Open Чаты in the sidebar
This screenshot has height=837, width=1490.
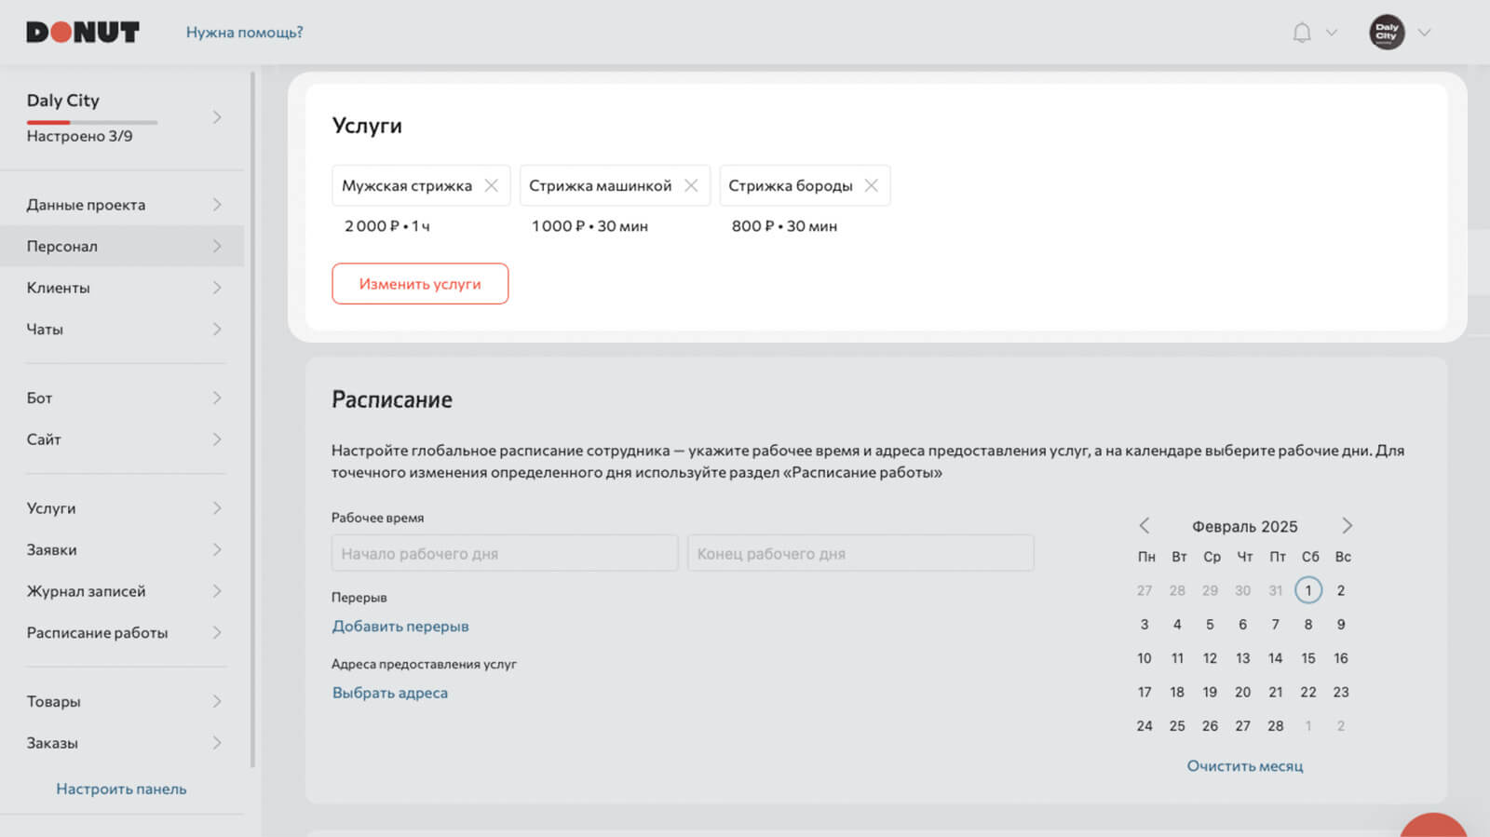coord(122,329)
